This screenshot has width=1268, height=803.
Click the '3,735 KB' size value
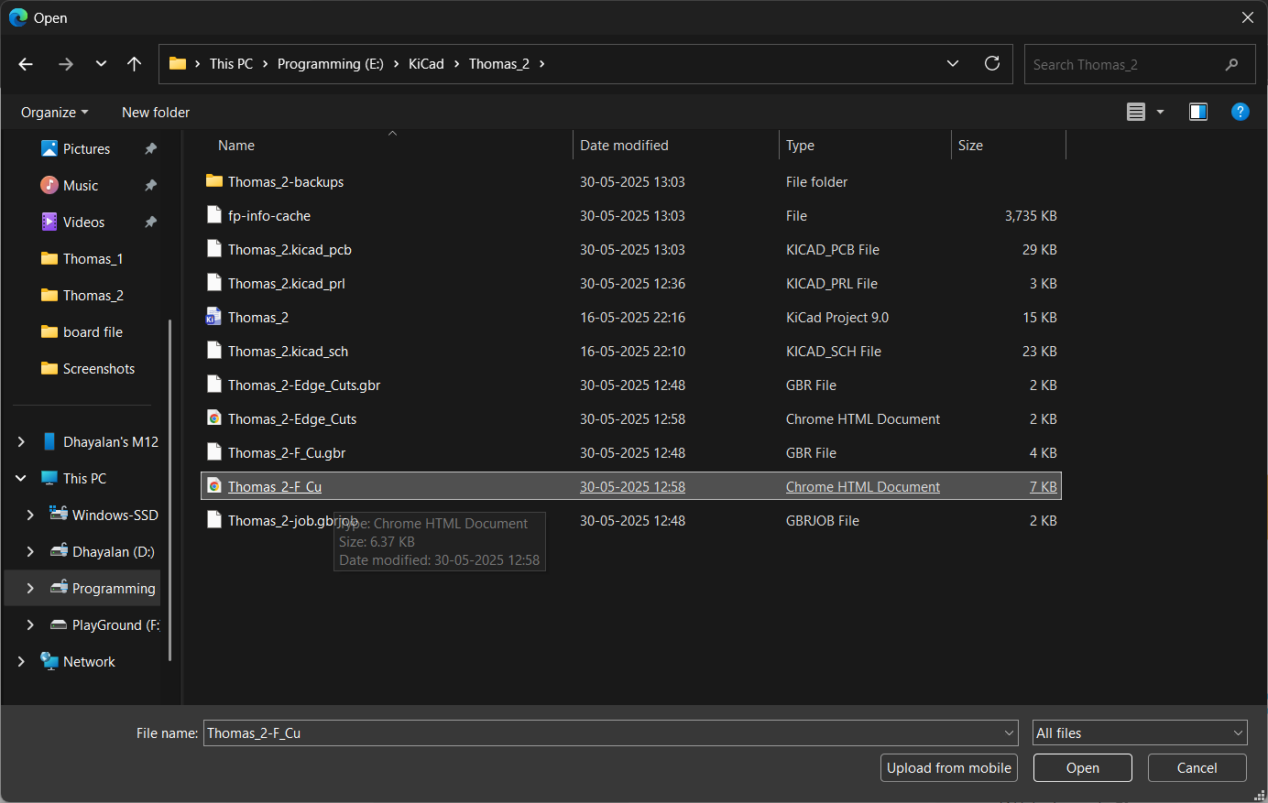point(1031,215)
